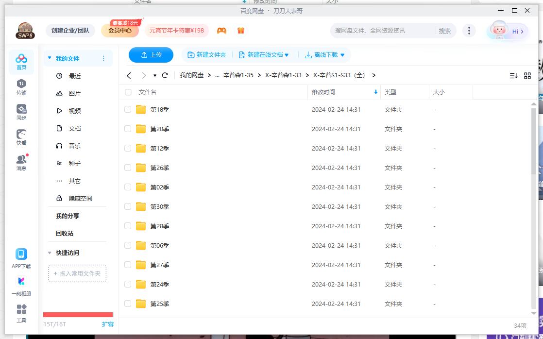The image size is (543, 339).
Task: Tick the checkbox next to 第26季
Action: click(128, 168)
